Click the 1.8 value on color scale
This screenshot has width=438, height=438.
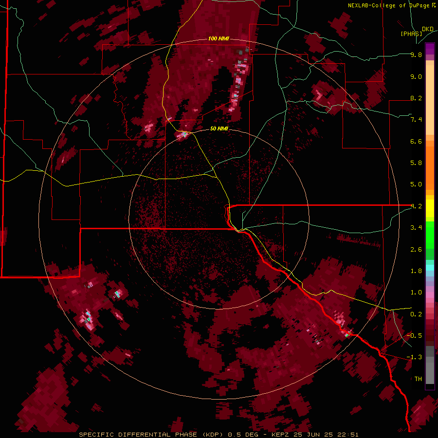[x=416, y=271]
